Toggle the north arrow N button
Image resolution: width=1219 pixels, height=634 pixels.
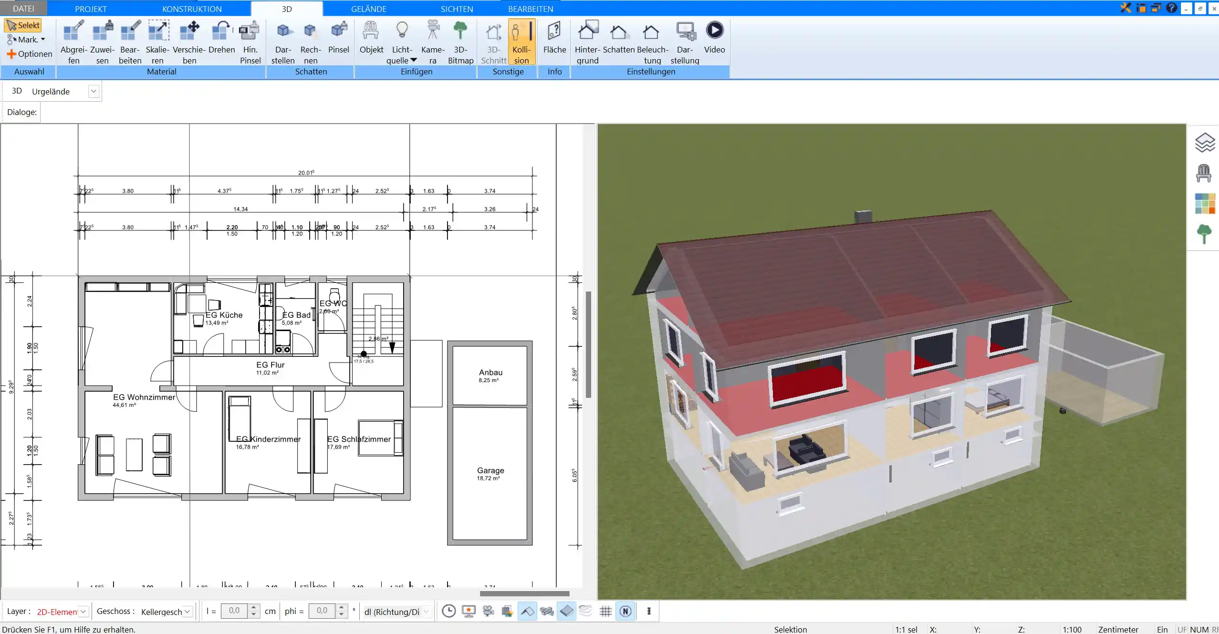(625, 611)
